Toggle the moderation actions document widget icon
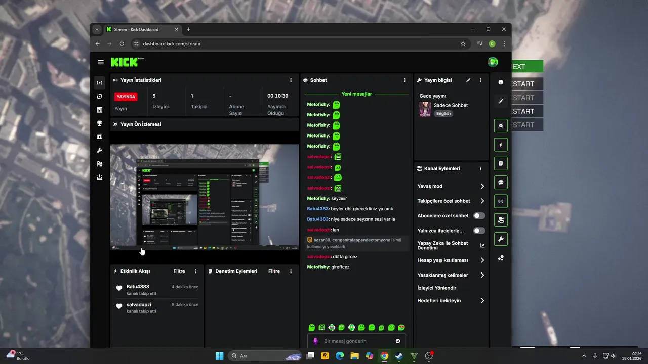Image resolution: width=648 pixels, height=364 pixels. click(501, 163)
